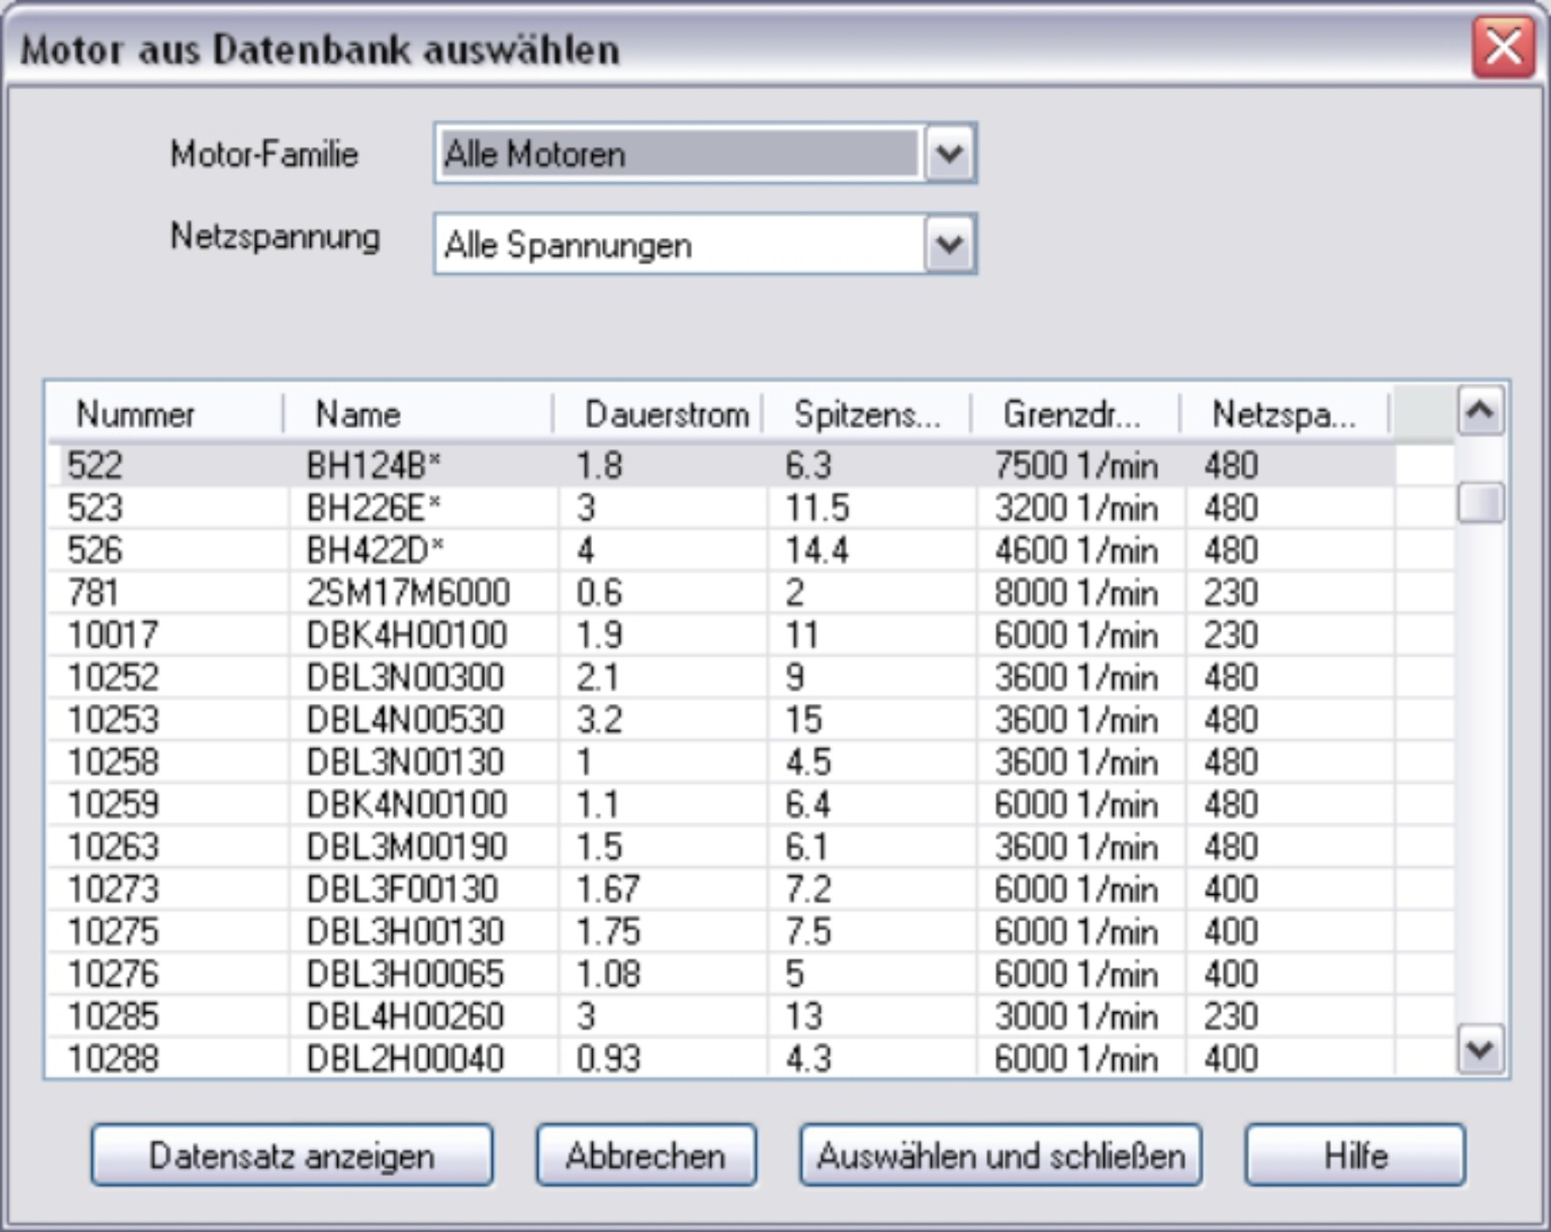Choose motor DBL4N00530 from the list
This screenshot has height=1232, width=1551.
click(x=405, y=720)
